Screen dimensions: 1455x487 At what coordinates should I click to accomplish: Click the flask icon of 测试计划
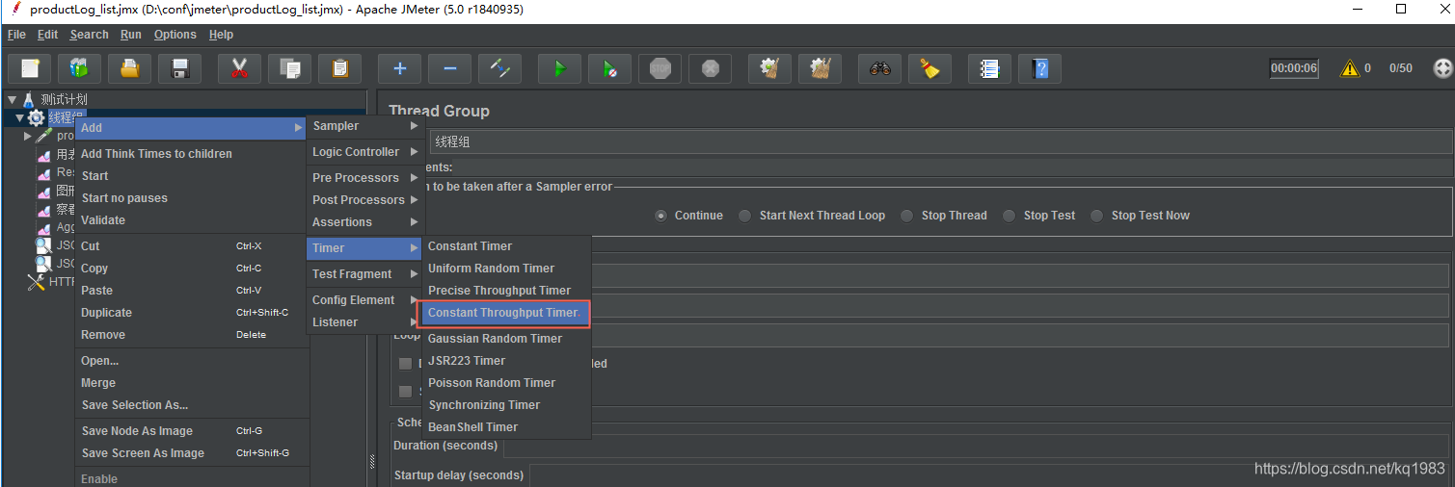click(29, 99)
